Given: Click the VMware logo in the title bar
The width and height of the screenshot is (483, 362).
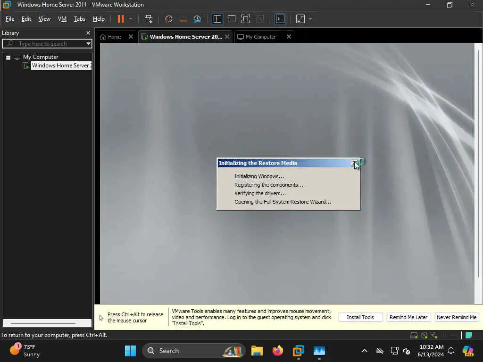Looking at the screenshot, I should tap(7, 5).
